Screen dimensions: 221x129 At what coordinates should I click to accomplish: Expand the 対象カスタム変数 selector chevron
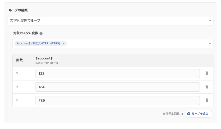(210, 44)
